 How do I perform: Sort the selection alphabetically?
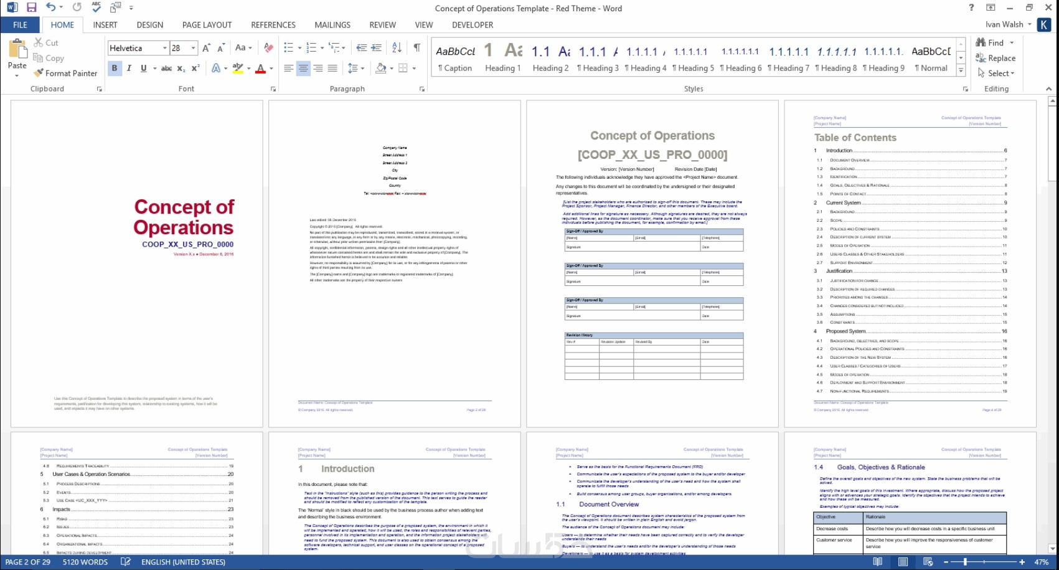(397, 48)
